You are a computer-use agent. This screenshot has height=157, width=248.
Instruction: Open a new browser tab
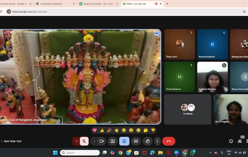(x=167, y=4)
